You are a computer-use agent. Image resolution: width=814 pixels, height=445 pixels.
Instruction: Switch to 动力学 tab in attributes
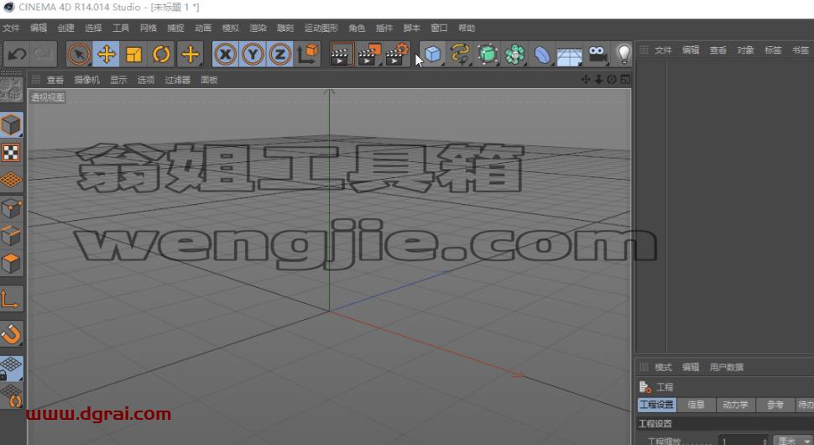735,405
